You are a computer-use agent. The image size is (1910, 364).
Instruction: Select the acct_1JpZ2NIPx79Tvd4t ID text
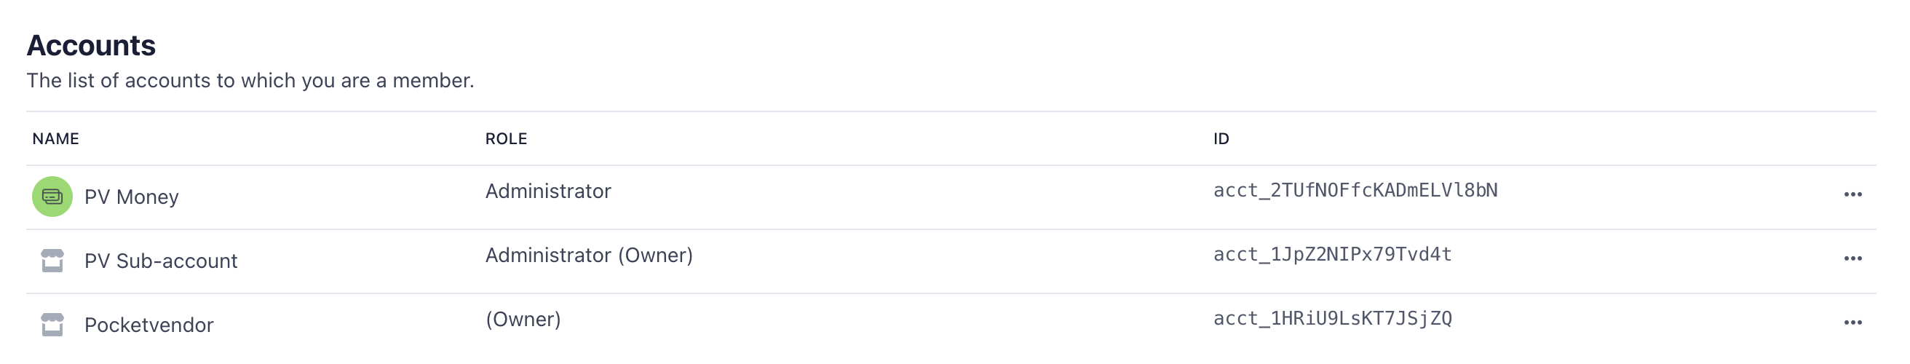pos(1332,254)
